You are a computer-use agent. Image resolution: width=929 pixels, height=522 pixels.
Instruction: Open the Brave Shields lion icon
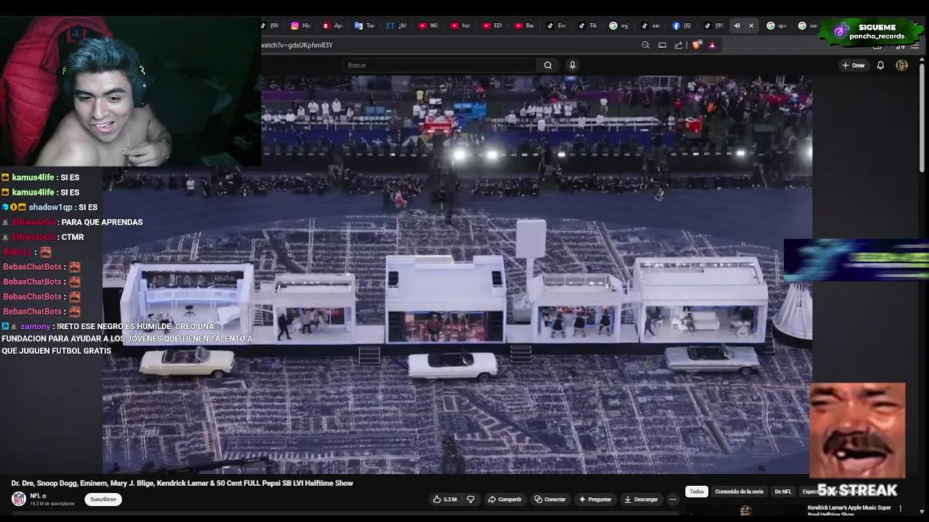point(697,45)
